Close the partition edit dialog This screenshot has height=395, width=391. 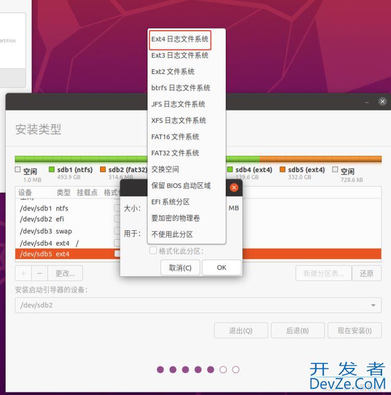[x=234, y=188]
